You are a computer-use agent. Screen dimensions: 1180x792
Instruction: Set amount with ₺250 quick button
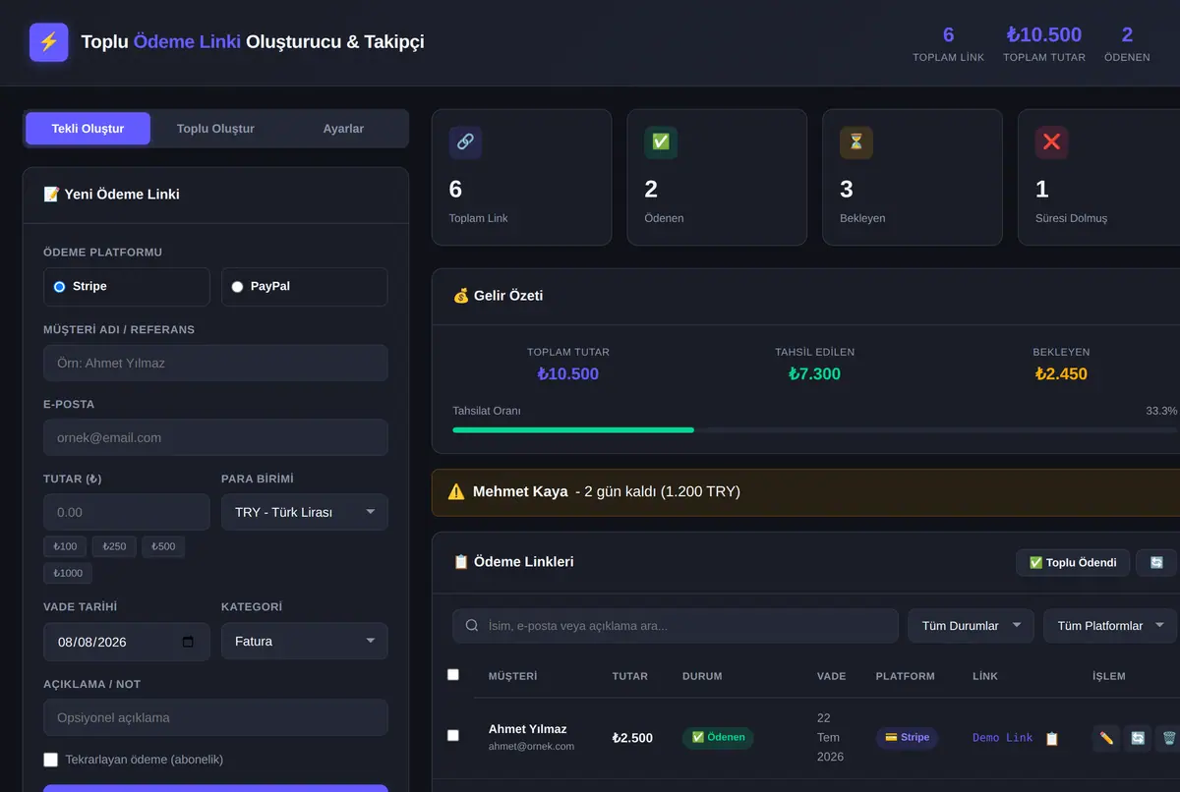coord(114,546)
